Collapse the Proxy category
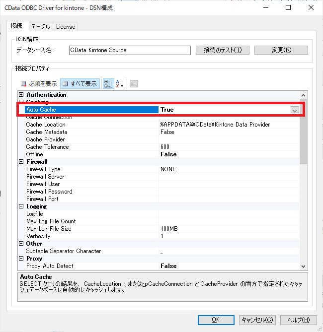Image resolution: width=323 pixels, height=332 pixels. (21, 259)
